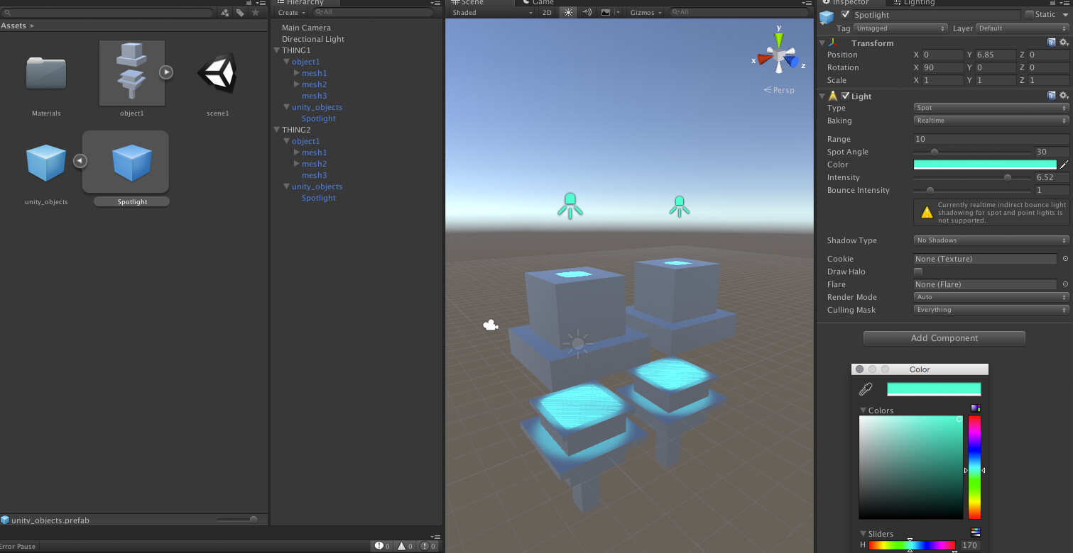The image size is (1073, 553).
Task: Enable Draw Halo for the light
Action: 918,272
